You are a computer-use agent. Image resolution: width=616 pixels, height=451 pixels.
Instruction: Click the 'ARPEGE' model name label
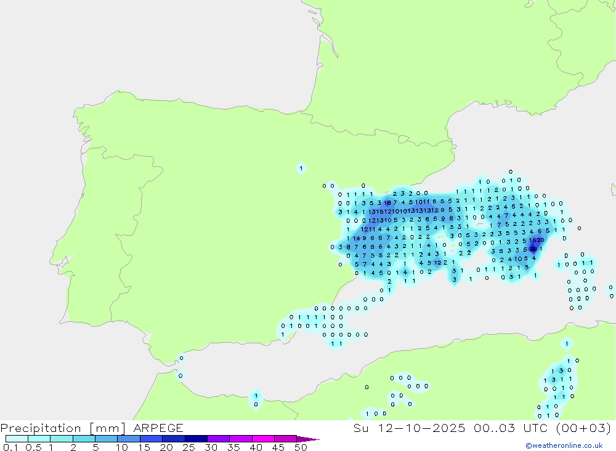point(158,428)
